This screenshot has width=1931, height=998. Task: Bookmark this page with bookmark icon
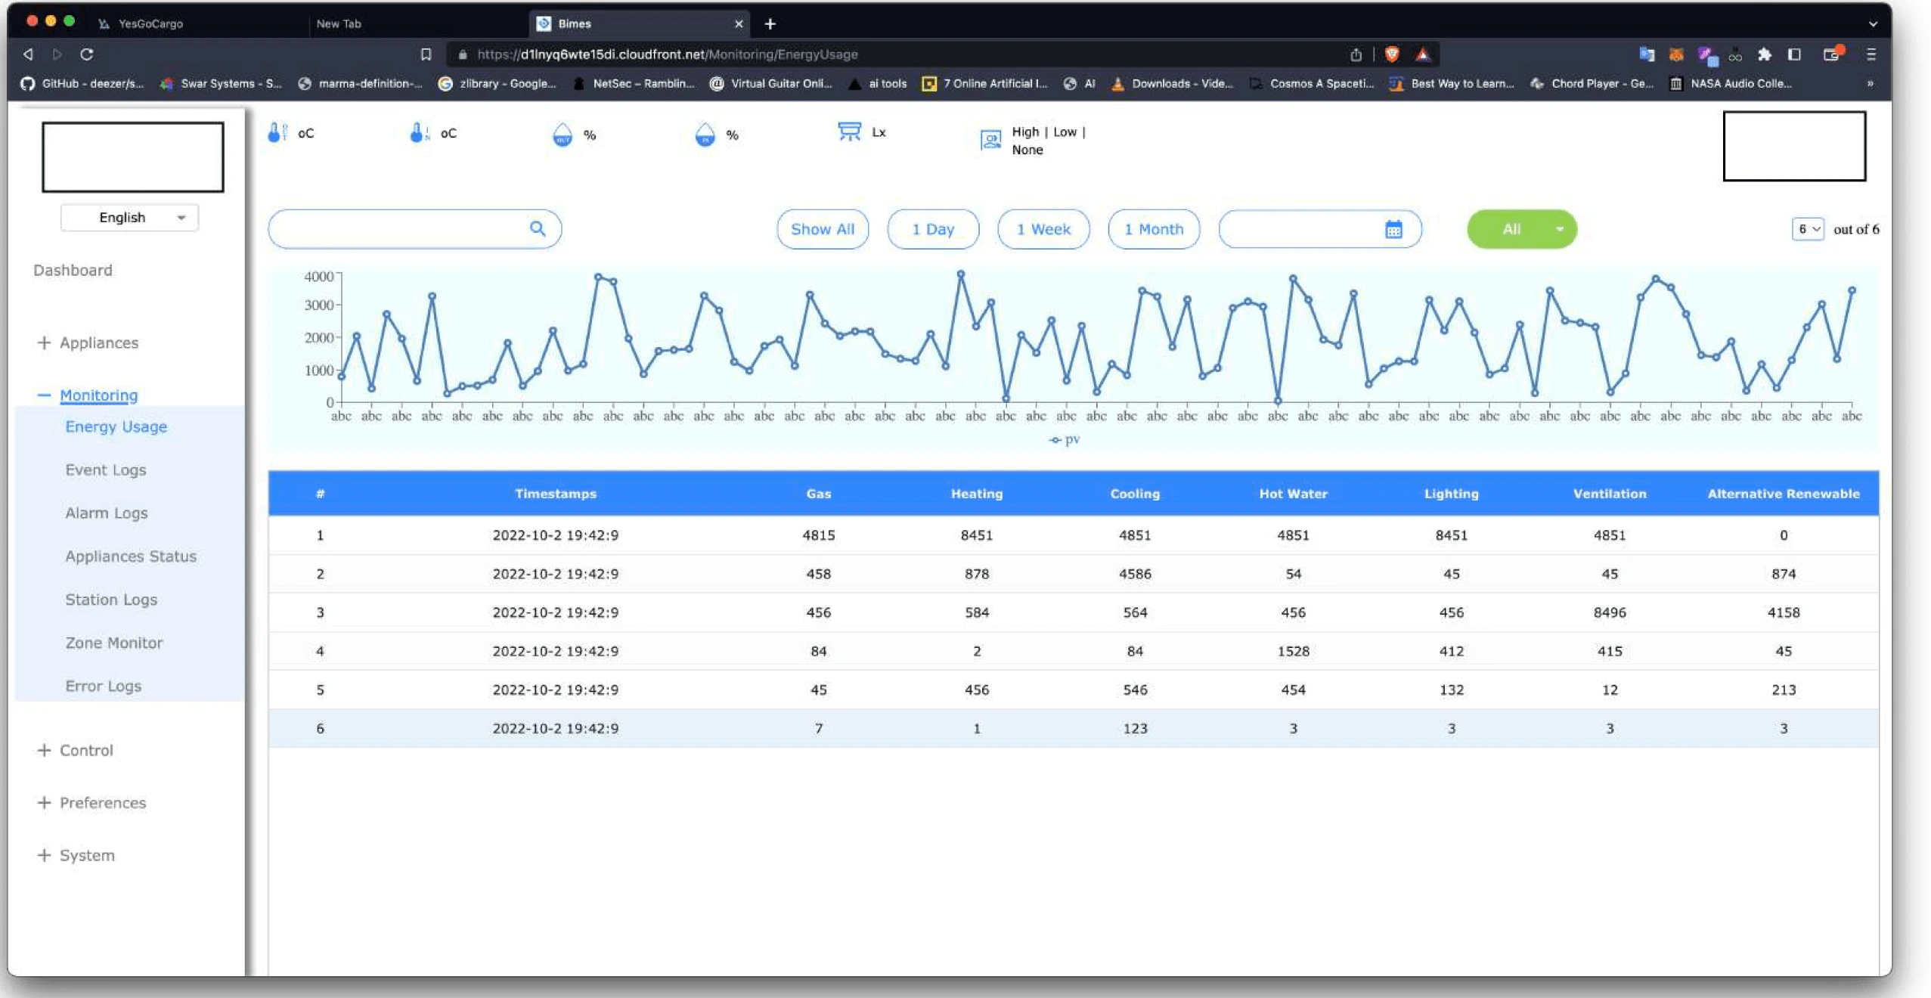click(426, 54)
